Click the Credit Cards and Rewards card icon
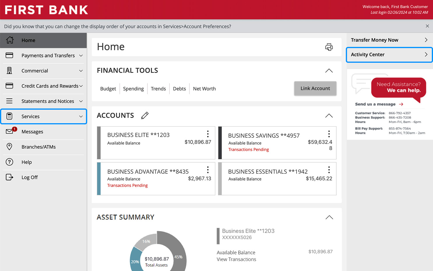 9,86
